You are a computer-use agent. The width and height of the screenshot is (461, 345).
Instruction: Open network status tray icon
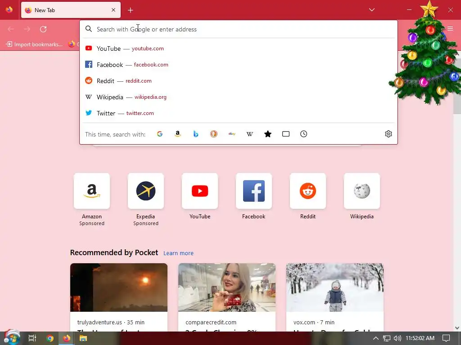(x=387, y=338)
